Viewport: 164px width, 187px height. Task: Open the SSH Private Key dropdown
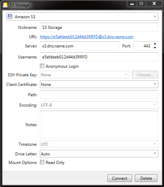click(x=85, y=75)
